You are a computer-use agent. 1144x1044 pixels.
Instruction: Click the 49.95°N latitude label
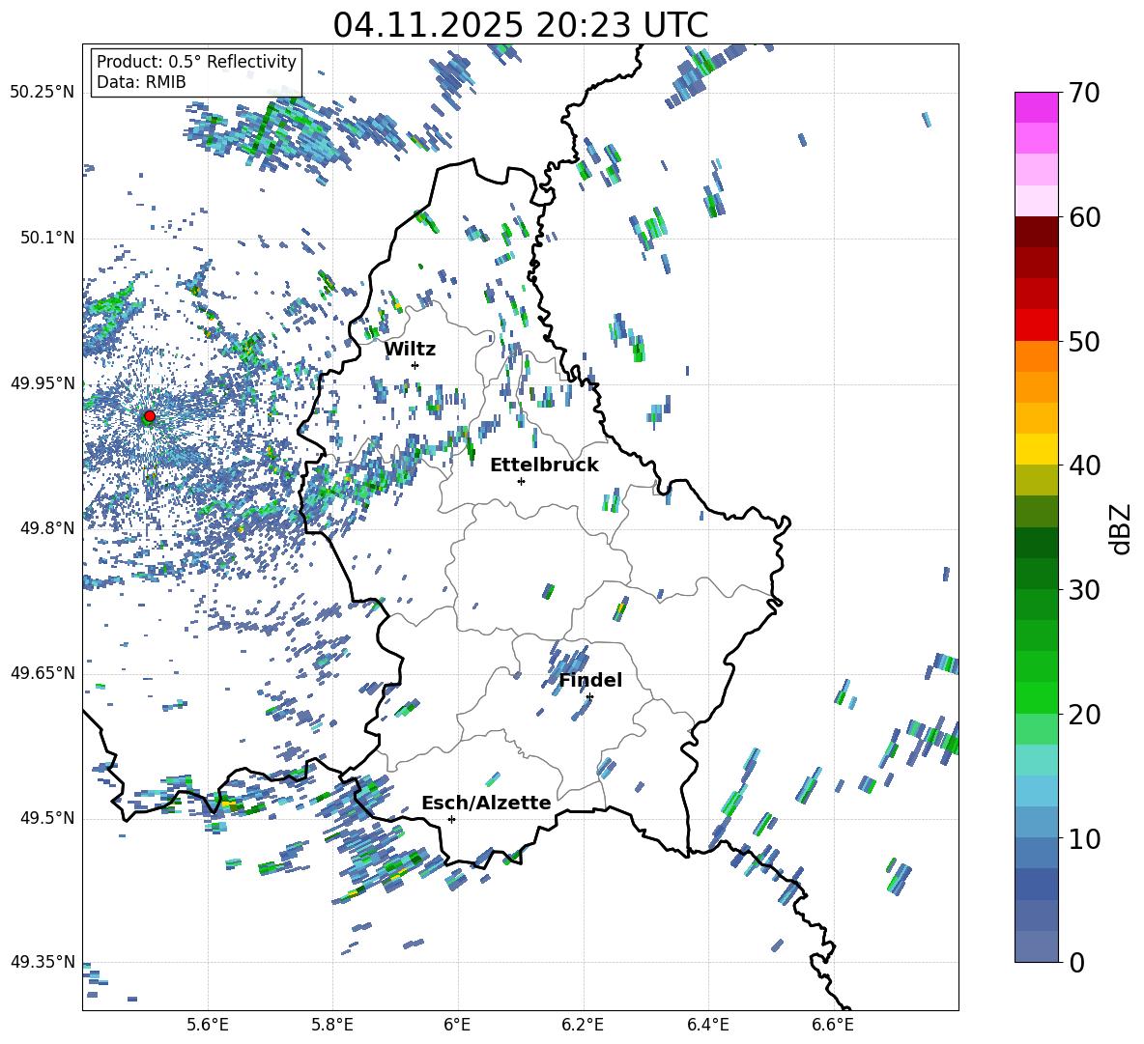click(43, 383)
